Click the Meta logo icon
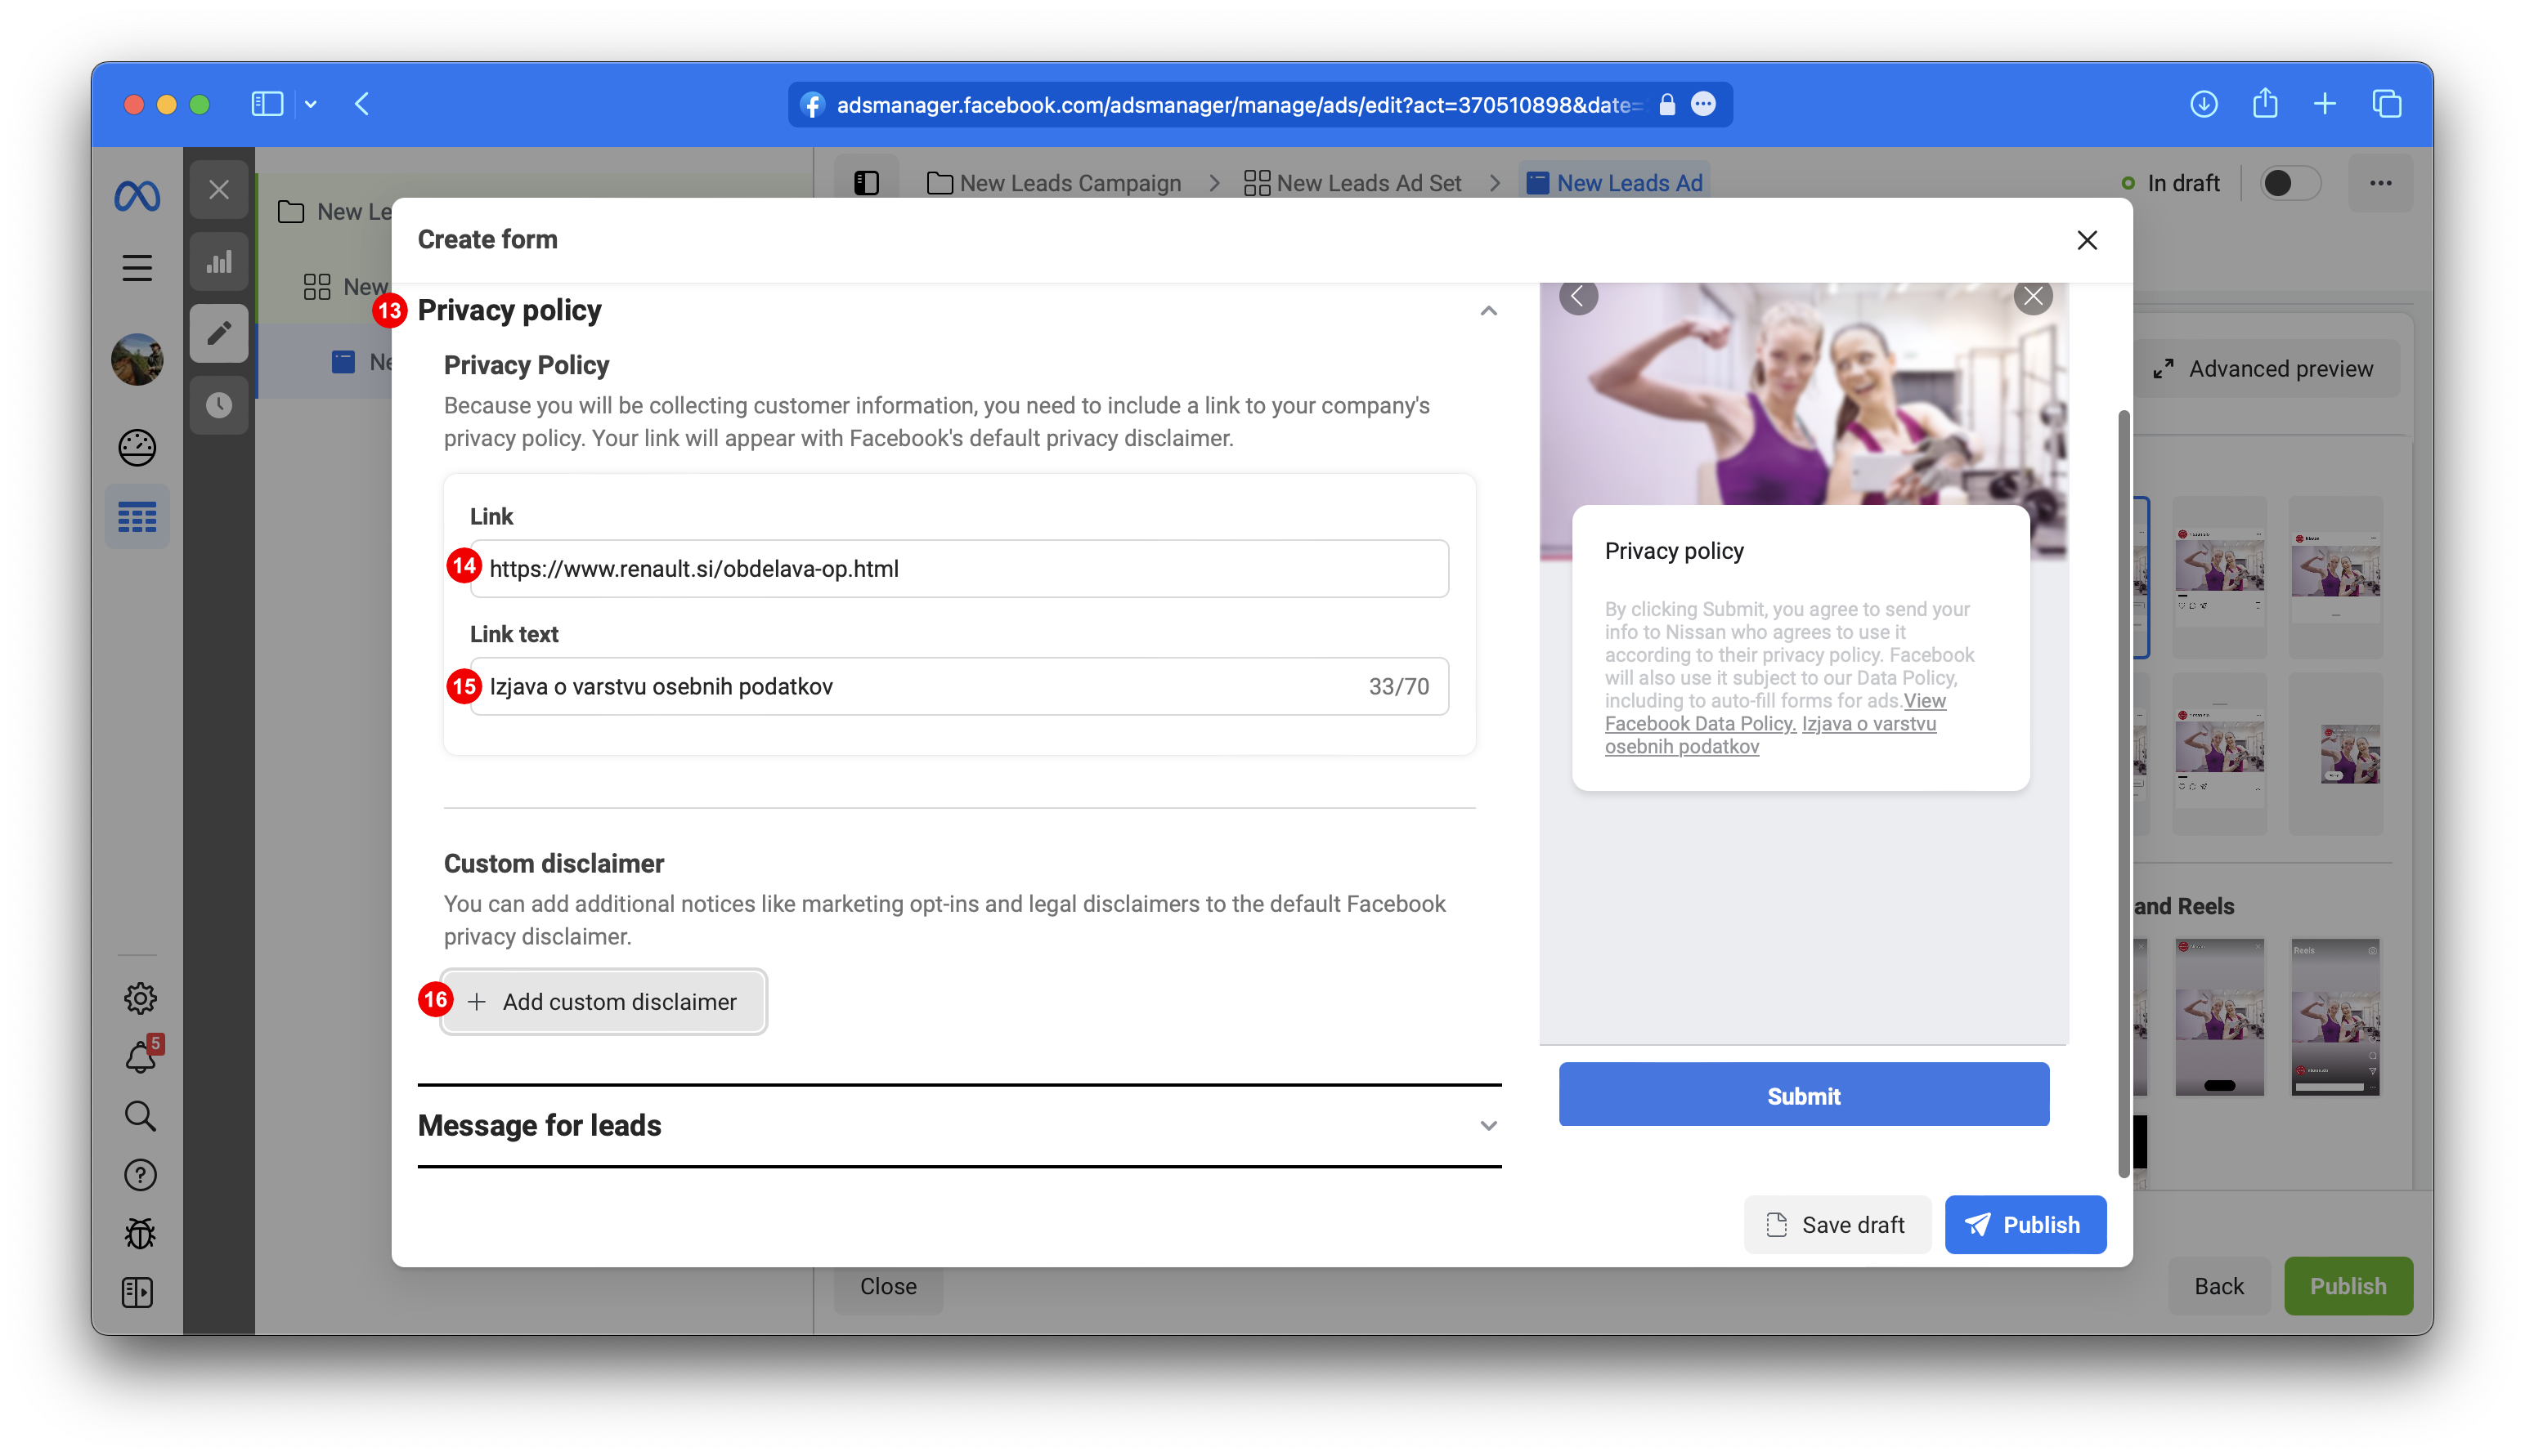The image size is (2525, 1456). click(137, 195)
